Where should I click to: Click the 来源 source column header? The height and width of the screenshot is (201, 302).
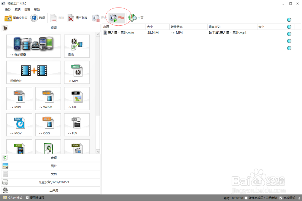[124, 27]
